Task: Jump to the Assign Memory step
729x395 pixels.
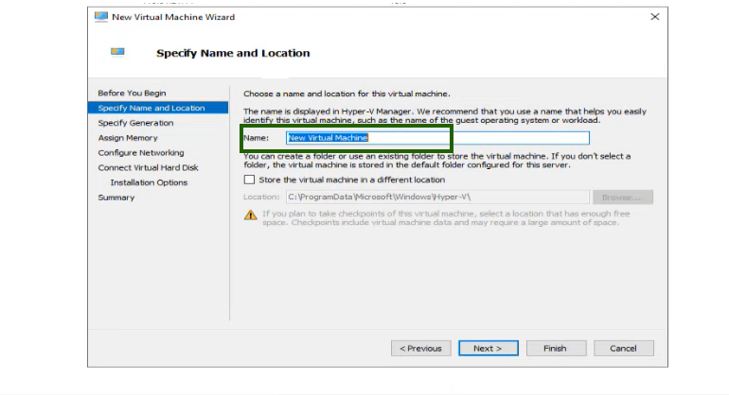Action: pos(128,138)
